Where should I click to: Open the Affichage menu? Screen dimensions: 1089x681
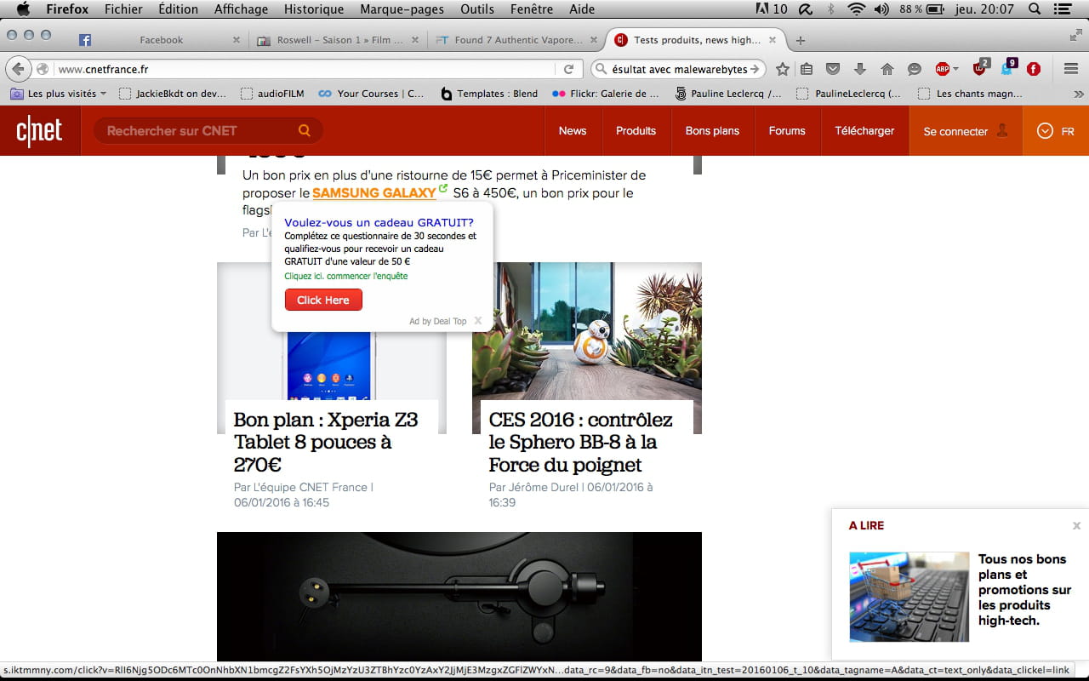point(241,9)
